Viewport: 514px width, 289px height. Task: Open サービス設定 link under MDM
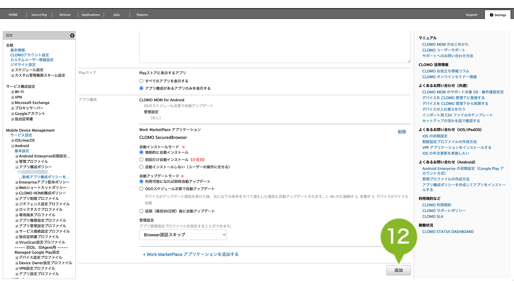tap(21, 135)
